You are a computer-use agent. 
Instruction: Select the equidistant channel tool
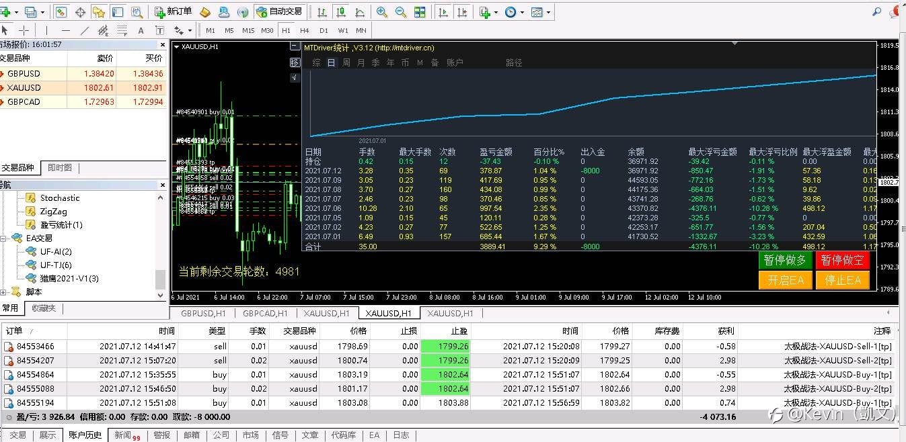point(103,30)
